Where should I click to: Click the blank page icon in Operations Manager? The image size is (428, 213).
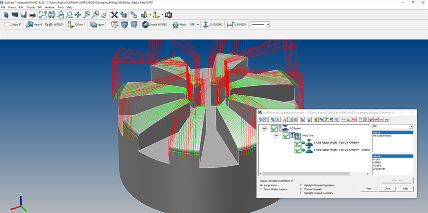point(360,119)
